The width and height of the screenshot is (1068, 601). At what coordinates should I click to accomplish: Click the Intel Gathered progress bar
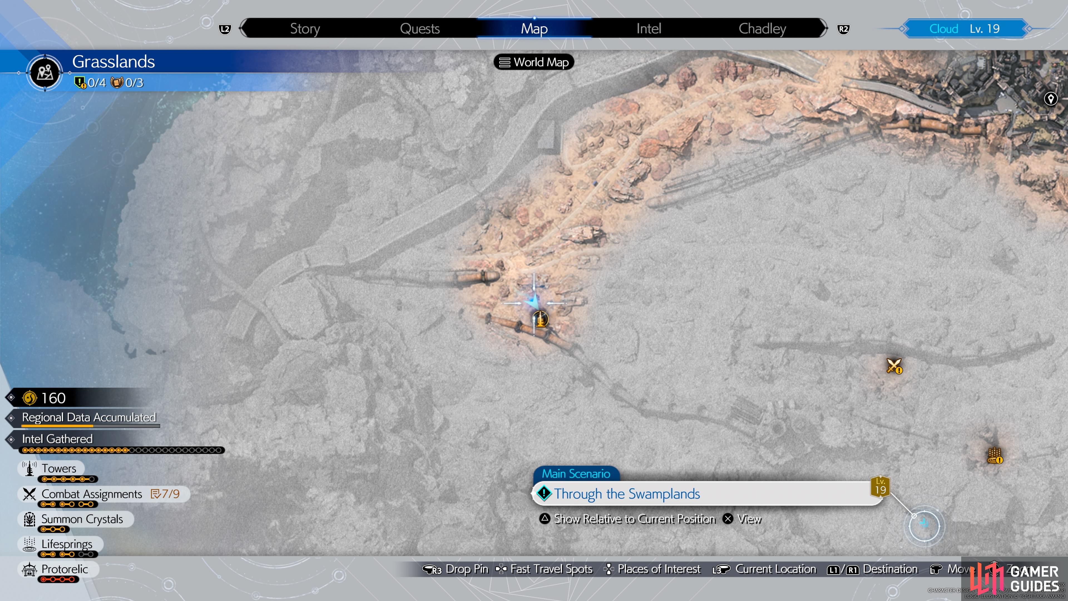pyautogui.click(x=122, y=450)
